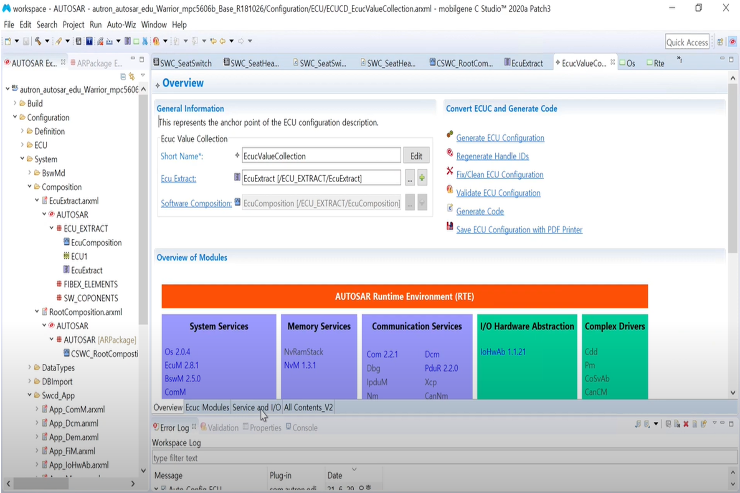Open the All Contents_V2 bottom tab
740x493 pixels.
(x=308, y=407)
